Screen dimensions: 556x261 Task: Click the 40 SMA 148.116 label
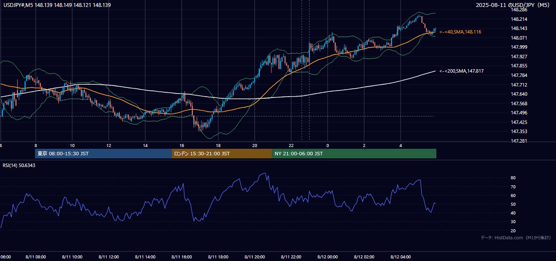(460, 32)
